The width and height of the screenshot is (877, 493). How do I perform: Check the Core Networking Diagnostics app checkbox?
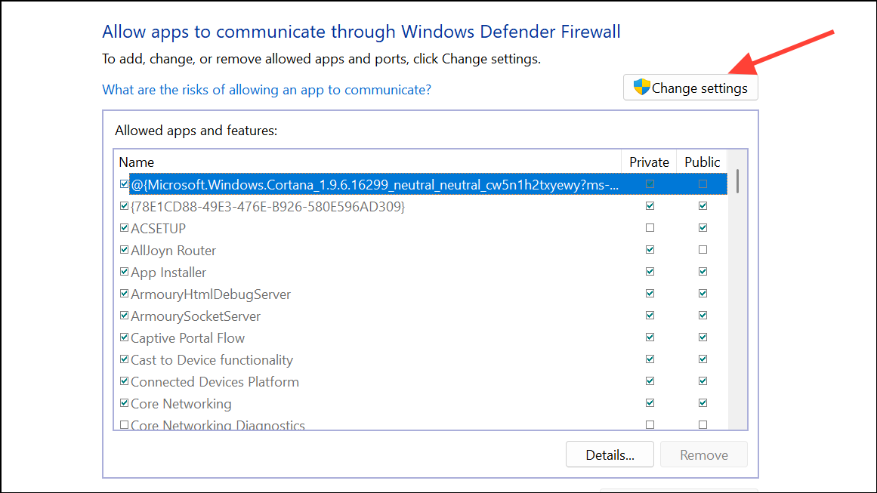tap(124, 424)
